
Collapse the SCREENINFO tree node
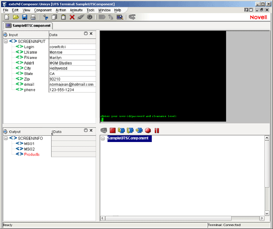(6, 138)
